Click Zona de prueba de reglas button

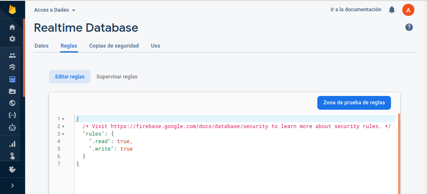coord(354,103)
